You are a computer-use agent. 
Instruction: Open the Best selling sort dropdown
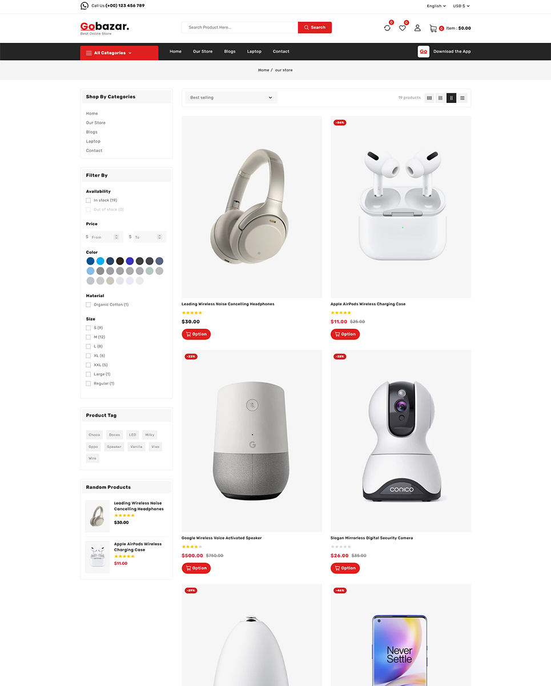pos(231,98)
